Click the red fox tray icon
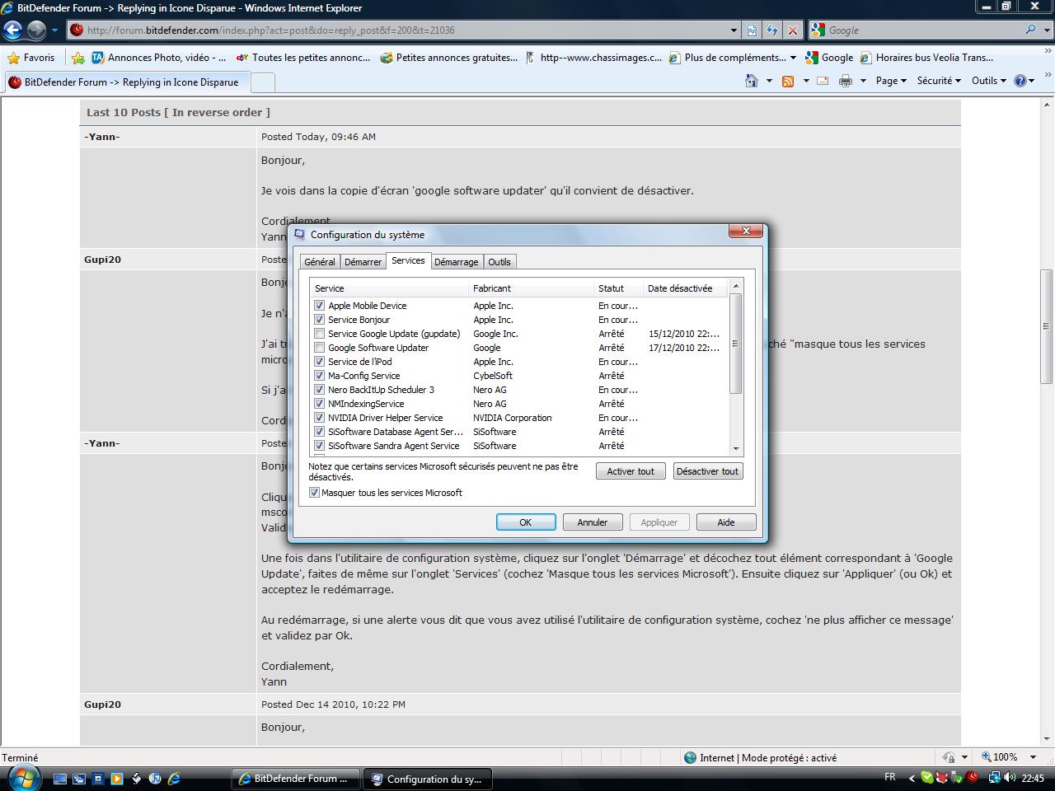The height and width of the screenshot is (791, 1055). (942, 778)
